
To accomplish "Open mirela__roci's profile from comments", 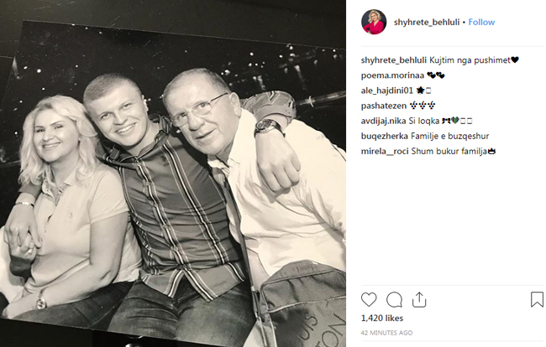I will [385, 152].
